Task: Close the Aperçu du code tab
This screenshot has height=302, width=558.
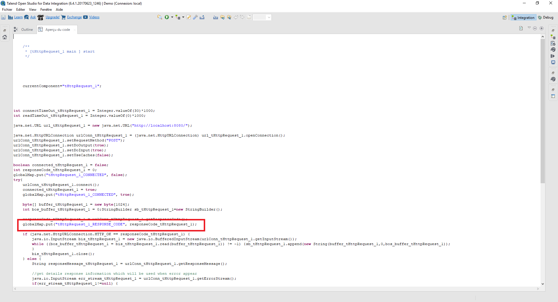Action: click(74, 30)
